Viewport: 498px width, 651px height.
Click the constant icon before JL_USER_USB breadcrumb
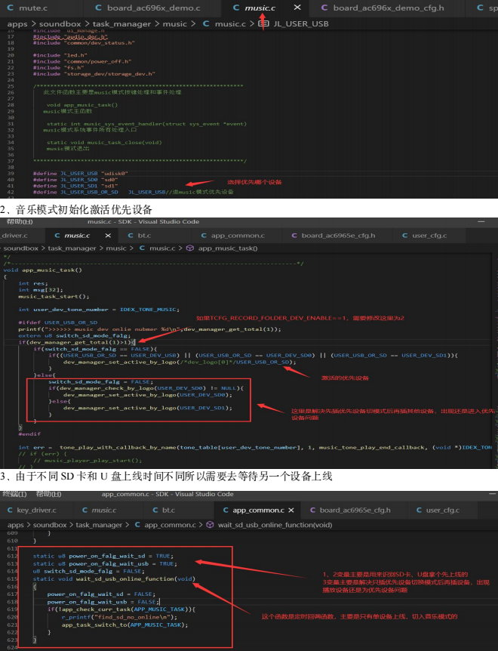(x=263, y=24)
